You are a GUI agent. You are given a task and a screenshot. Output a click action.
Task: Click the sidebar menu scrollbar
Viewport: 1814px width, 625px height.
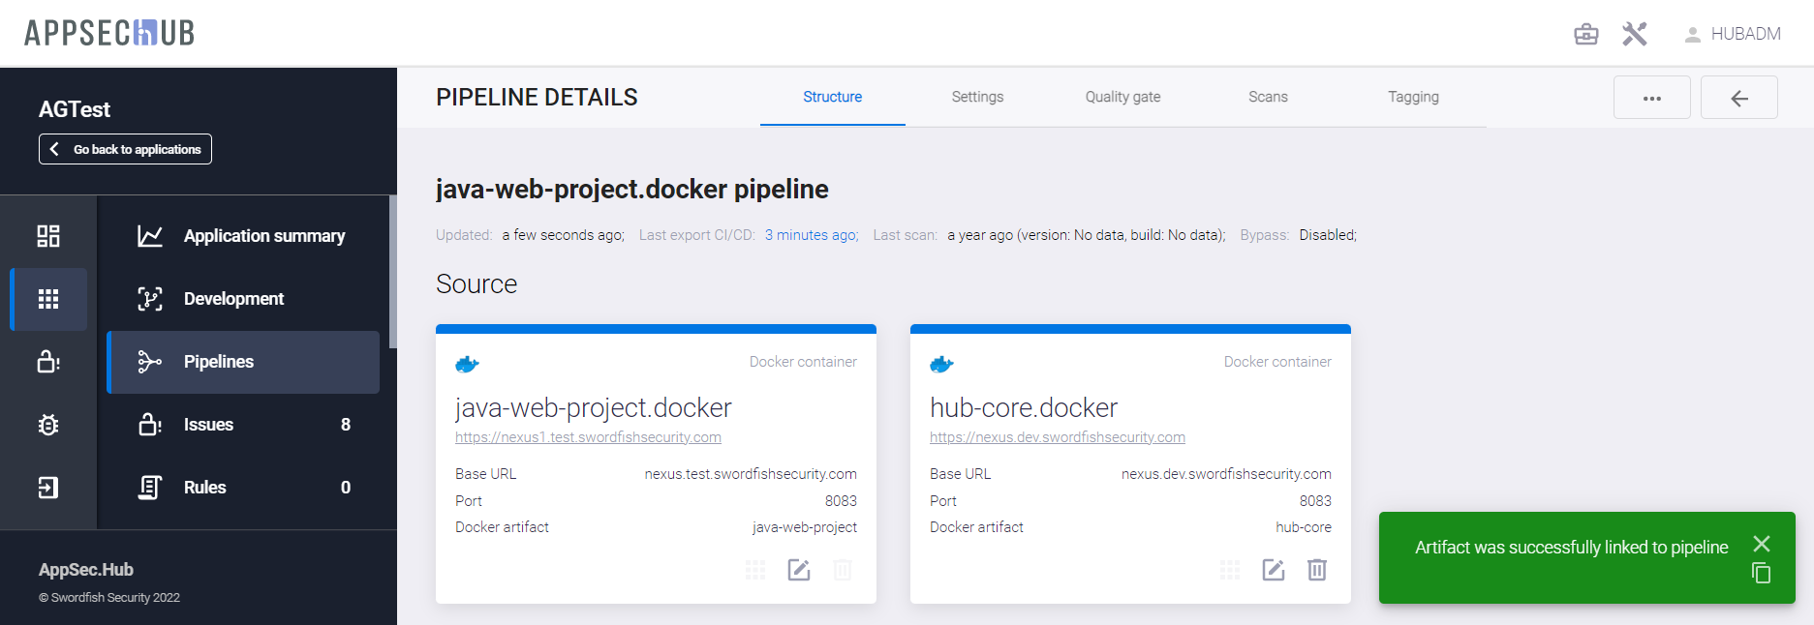[392, 272]
